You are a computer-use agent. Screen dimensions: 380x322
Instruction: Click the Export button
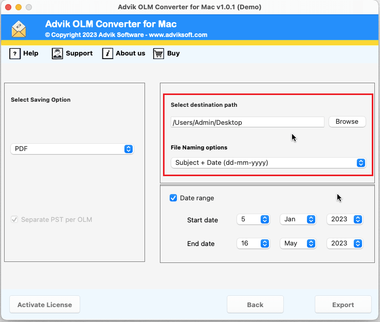(x=343, y=305)
